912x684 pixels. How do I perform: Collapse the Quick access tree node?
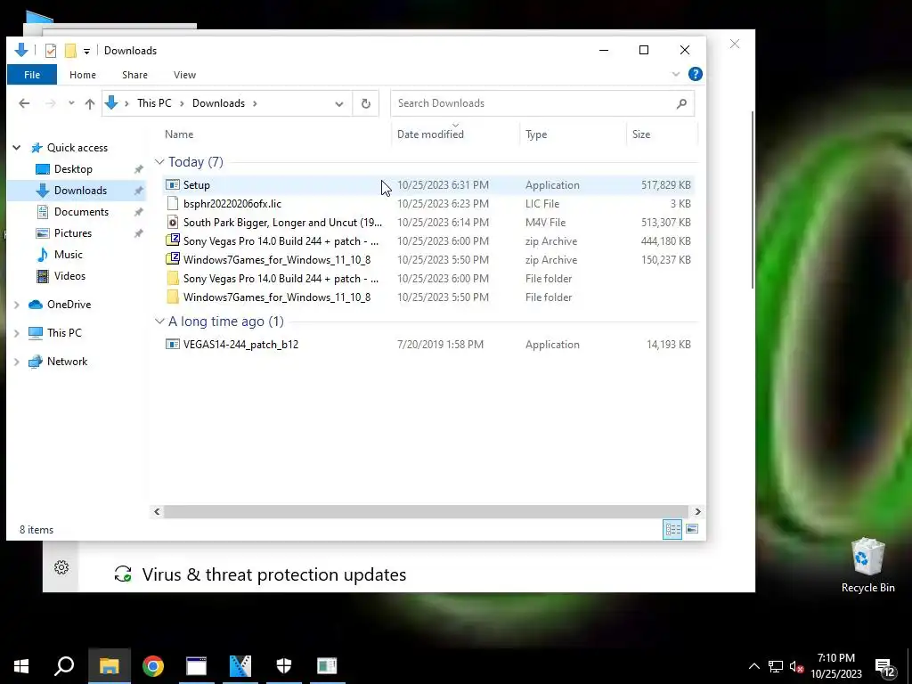[x=16, y=148]
